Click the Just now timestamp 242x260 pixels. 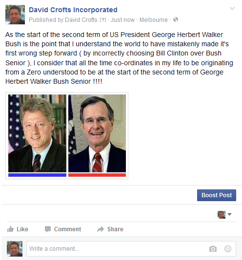pyautogui.click(x=122, y=20)
